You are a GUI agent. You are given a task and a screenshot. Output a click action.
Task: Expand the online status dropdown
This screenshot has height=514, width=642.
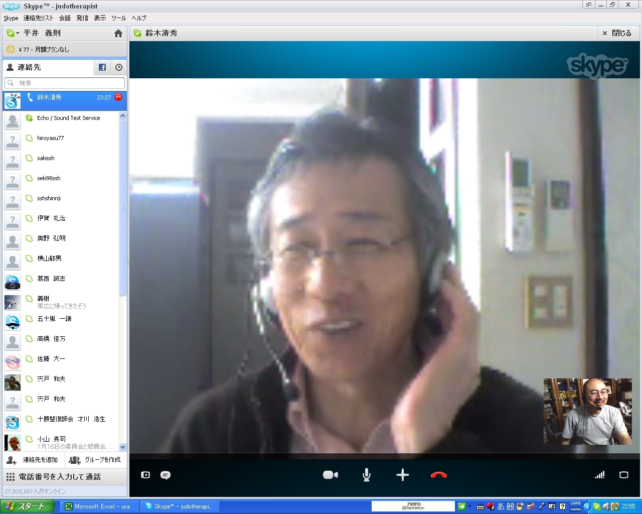(x=13, y=33)
